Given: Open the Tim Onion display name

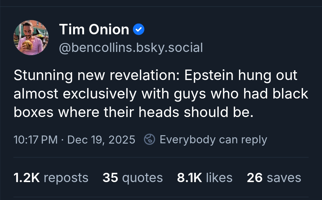Looking at the screenshot, I should [94, 30].
